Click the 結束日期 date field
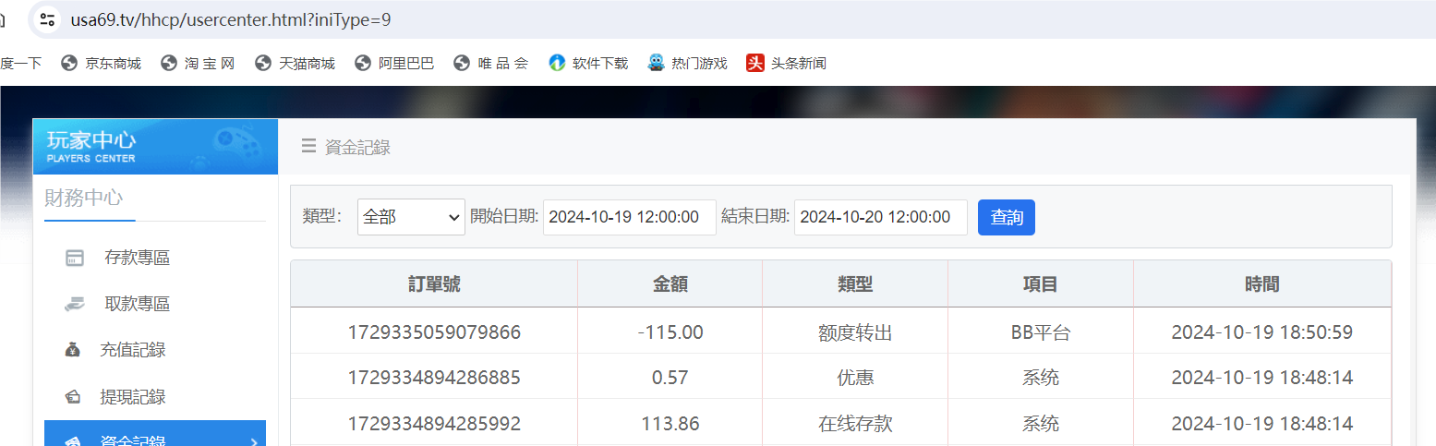The image size is (1436, 446). tap(881, 217)
